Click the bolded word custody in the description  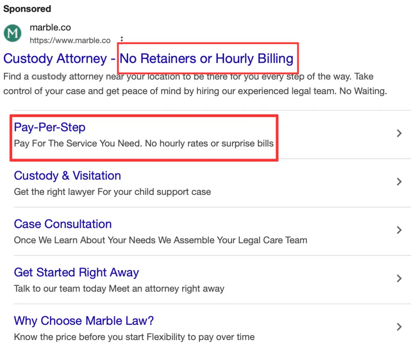pos(49,76)
